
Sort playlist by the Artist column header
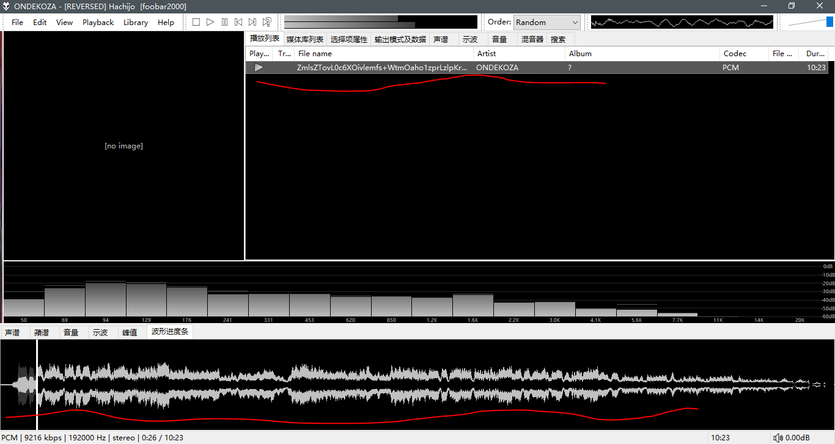coord(487,53)
